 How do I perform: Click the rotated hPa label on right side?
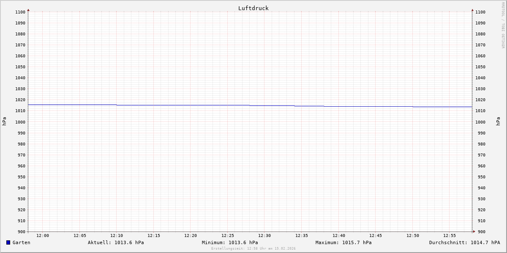pyautogui.click(x=498, y=121)
